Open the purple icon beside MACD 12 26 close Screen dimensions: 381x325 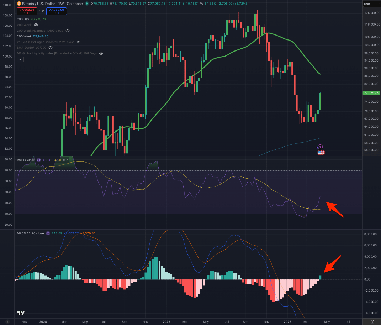[x=48, y=233]
